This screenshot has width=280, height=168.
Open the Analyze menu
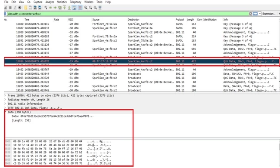50,2
